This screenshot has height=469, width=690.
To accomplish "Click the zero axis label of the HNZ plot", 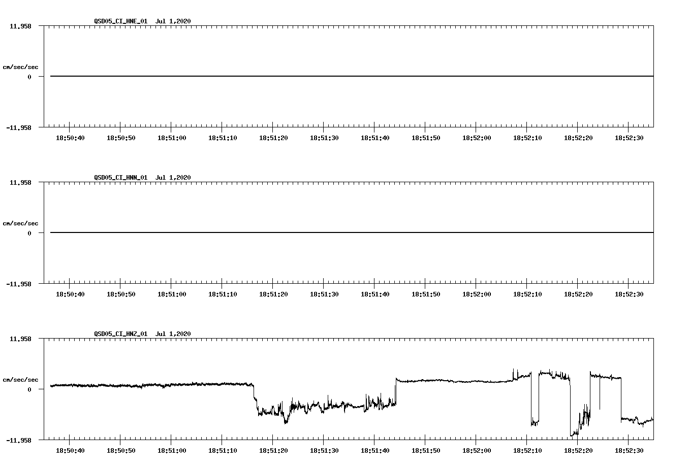I will 29,390.
